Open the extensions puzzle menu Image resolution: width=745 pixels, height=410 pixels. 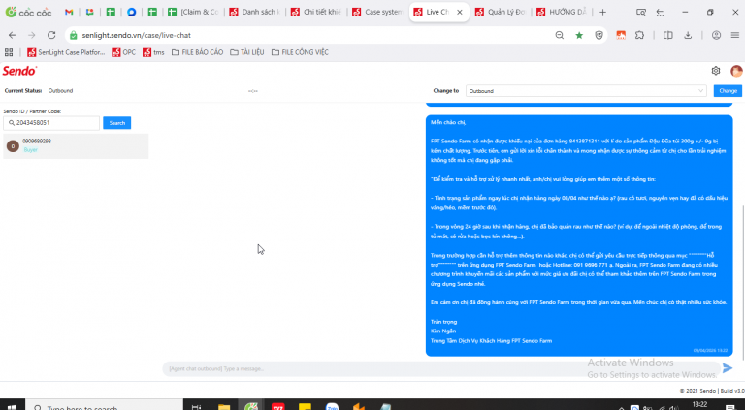(639, 35)
